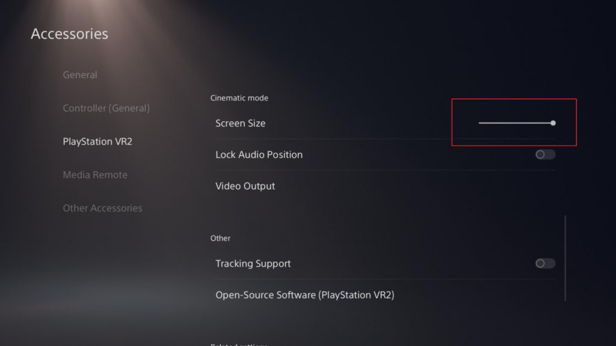This screenshot has height=346, width=616.
Task: Click the Cinematic mode section header
Action: tap(239, 98)
